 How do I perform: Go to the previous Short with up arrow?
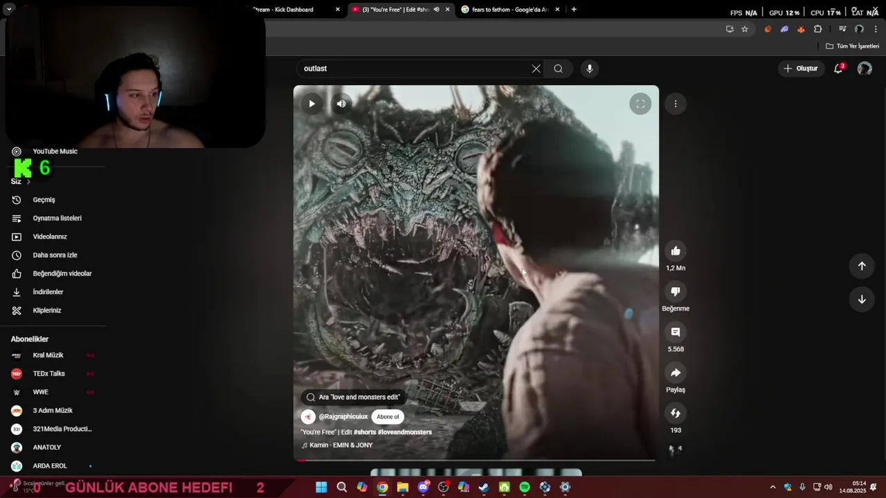pos(862,266)
